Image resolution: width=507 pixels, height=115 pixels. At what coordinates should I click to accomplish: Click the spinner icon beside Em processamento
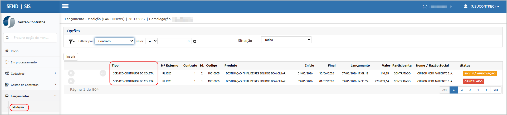tap(7, 62)
